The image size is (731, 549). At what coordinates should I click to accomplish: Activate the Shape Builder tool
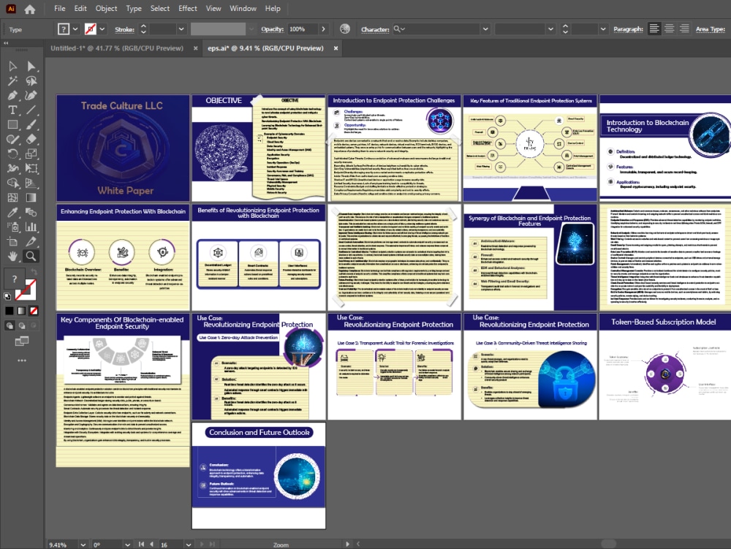pos(12,183)
